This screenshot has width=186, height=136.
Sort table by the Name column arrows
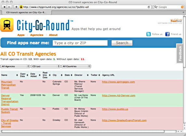click(x=17, y=75)
